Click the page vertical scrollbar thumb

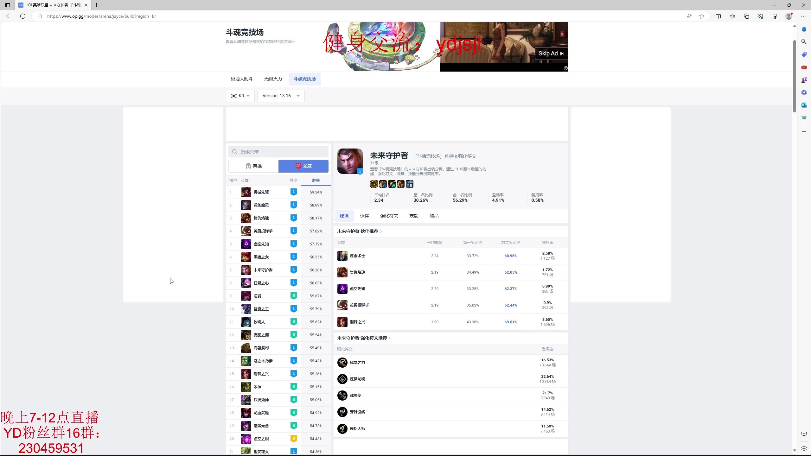click(795, 76)
